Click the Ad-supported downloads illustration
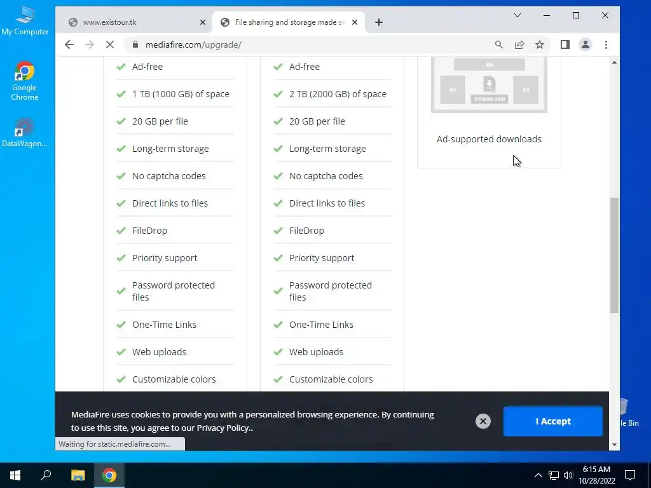Image resolution: width=651 pixels, height=488 pixels. (x=489, y=85)
